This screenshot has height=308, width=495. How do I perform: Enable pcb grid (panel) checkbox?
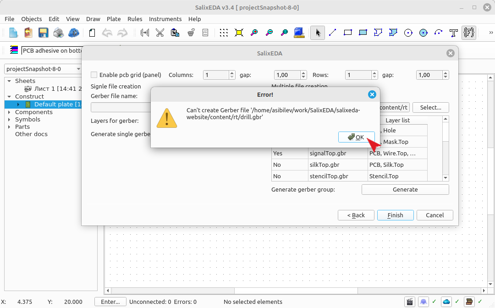(94, 75)
